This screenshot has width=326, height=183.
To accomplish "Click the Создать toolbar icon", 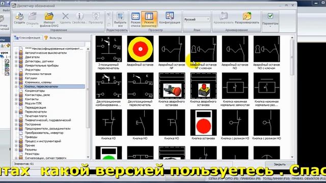I will (19, 18).
